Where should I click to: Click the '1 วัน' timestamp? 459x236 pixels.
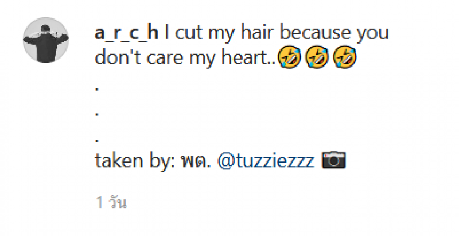[111, 203]
